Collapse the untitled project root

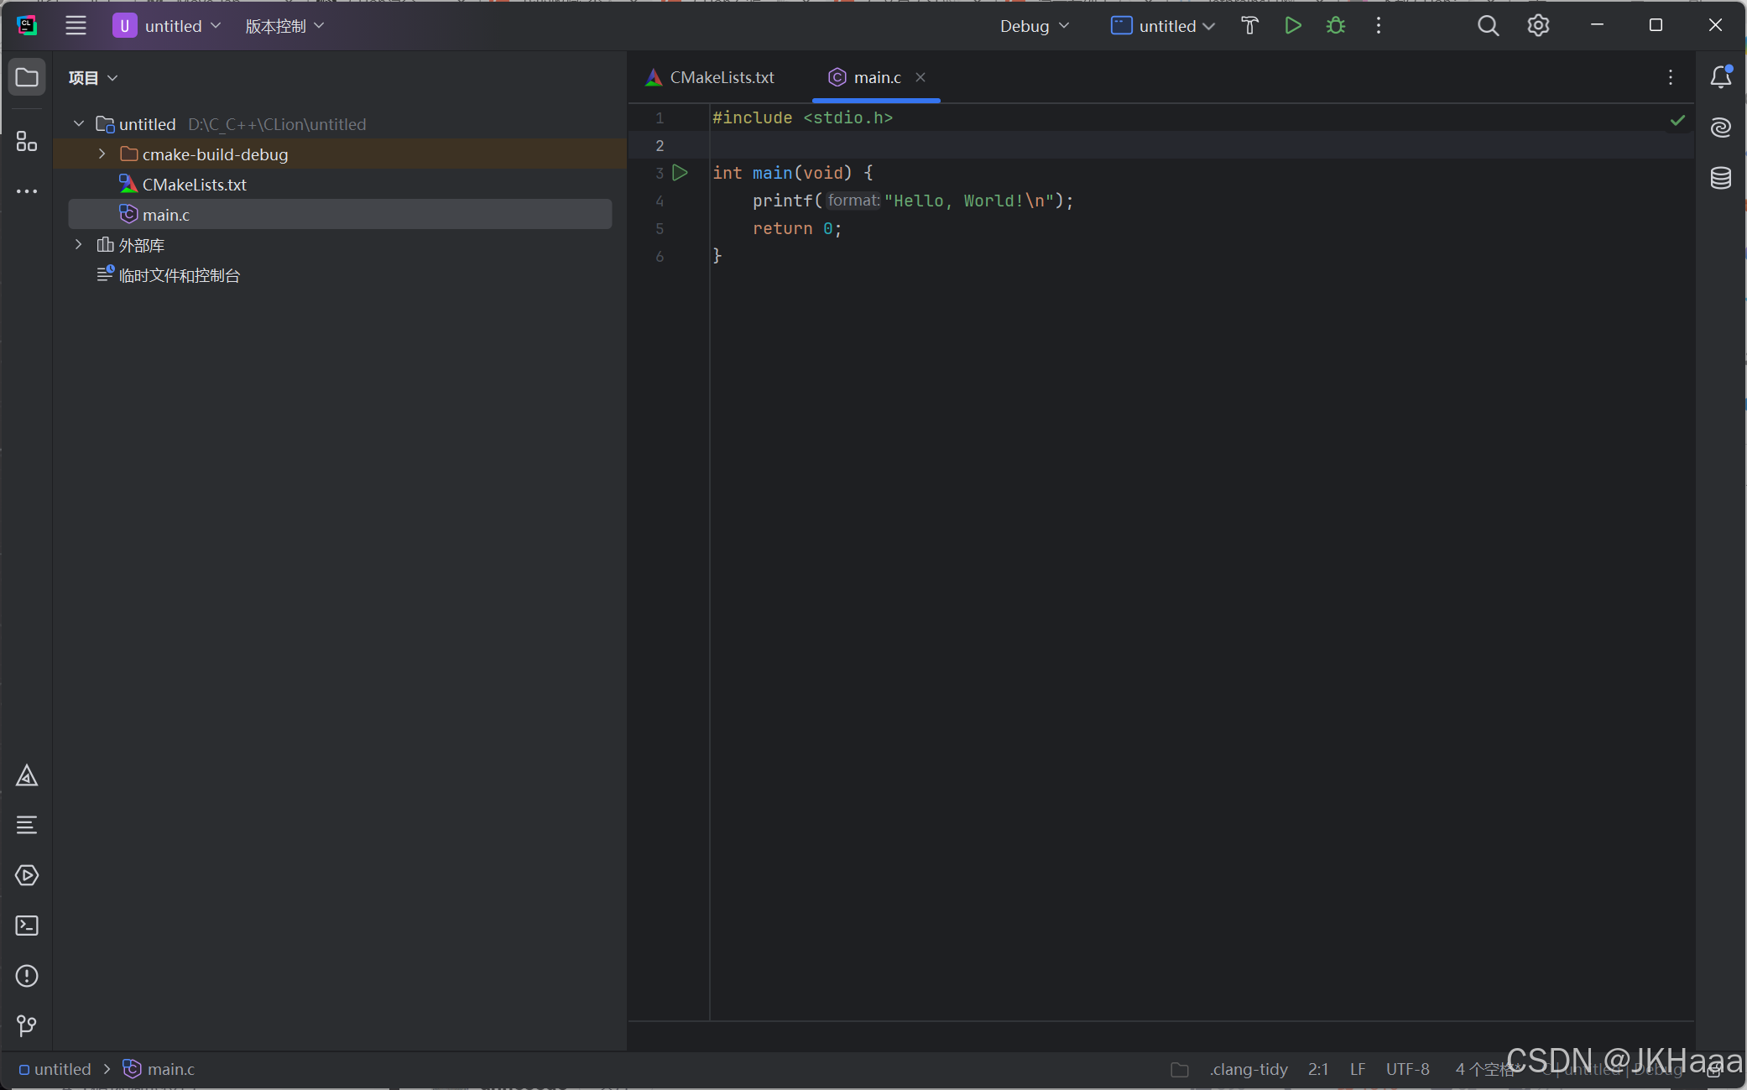click(79, 124)
